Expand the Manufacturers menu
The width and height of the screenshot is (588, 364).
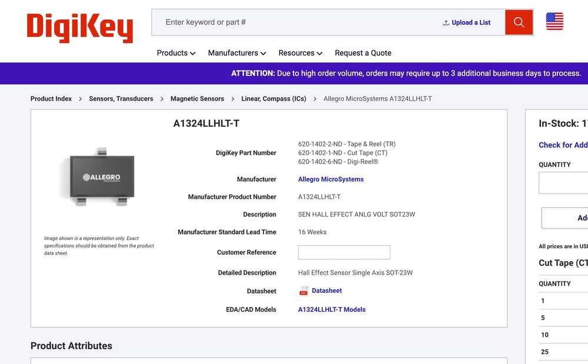point(237,53)
